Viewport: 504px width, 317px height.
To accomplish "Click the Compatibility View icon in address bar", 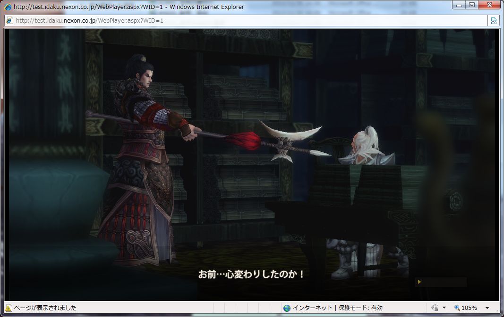I will click(x=494, y=21).
